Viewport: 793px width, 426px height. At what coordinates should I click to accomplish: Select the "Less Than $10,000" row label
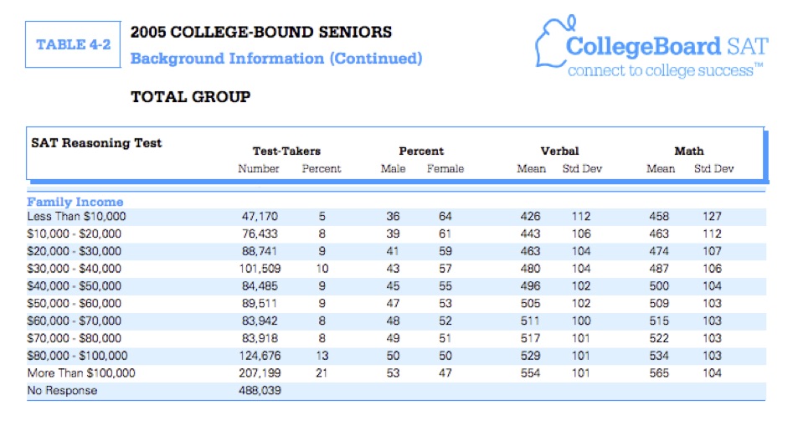pyautogui.click(x=76, y=216)
